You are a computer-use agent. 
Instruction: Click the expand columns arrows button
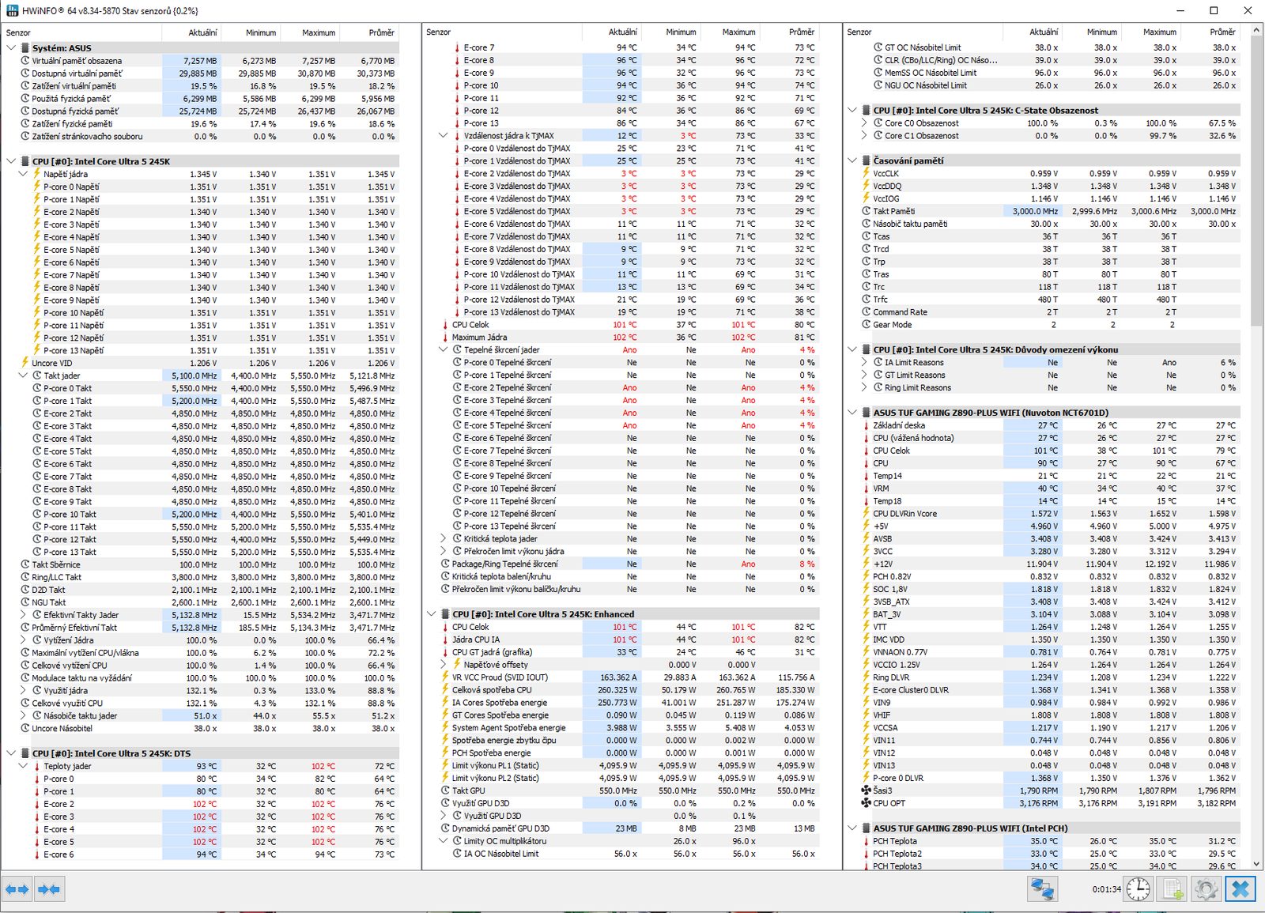point(17,889)
